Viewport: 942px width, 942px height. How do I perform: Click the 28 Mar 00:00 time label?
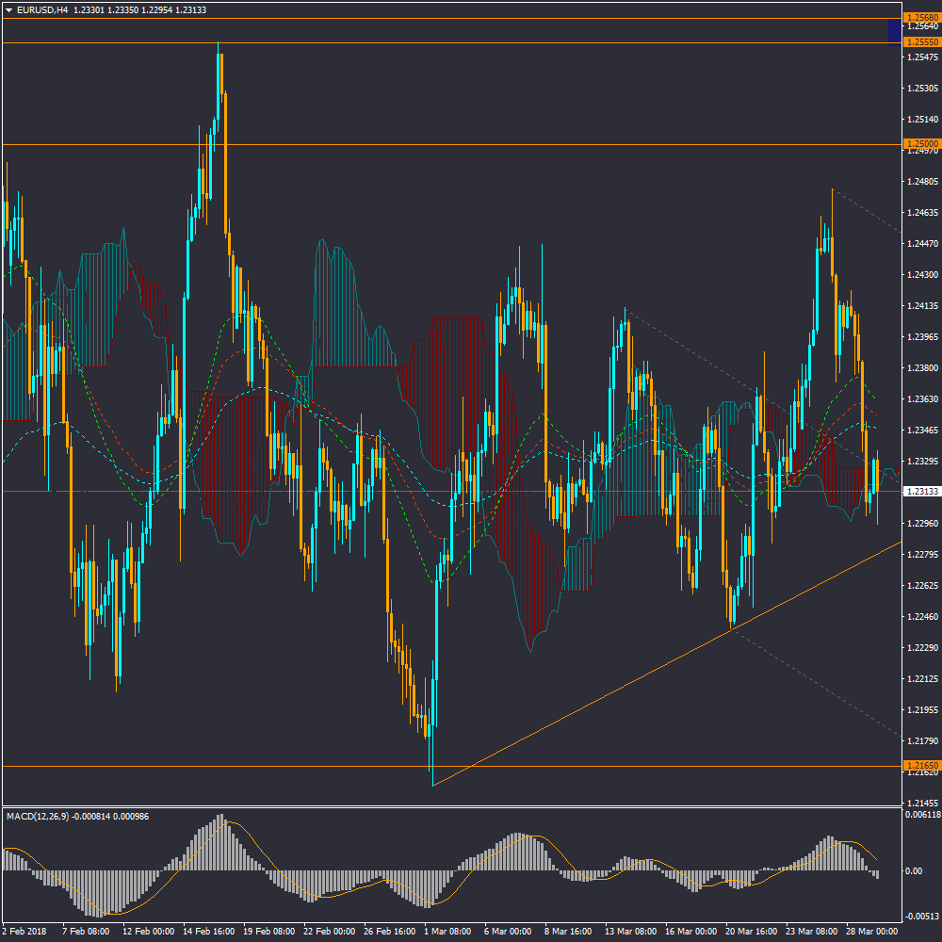click(x=871, y=931)
